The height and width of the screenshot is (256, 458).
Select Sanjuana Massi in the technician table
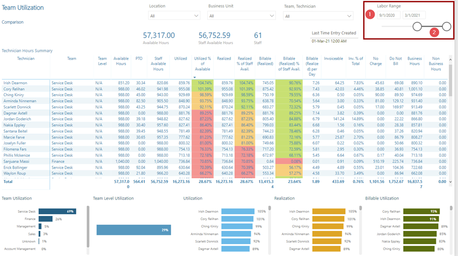pos(17,161)
